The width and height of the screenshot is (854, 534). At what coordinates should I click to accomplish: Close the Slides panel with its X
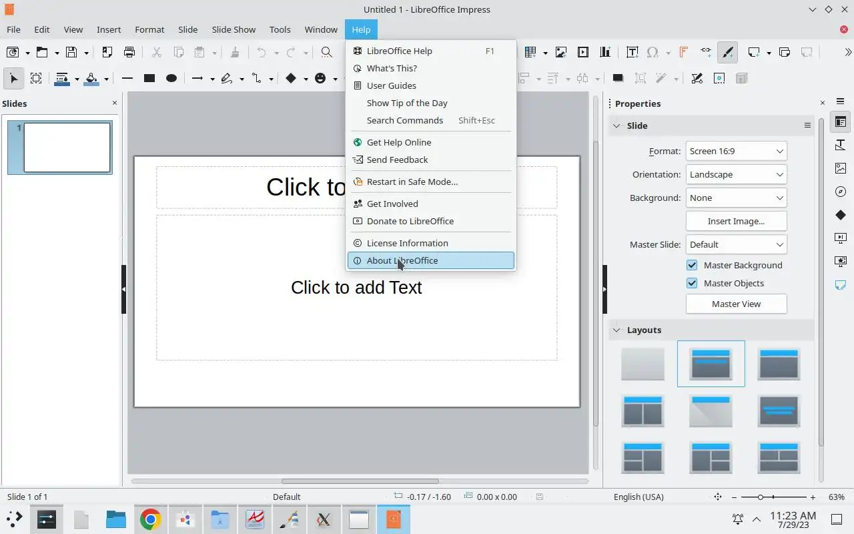(x=115, y=103)
